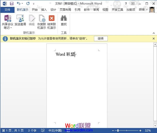Click the Redo icon in title bar
This screenshot has width=157, height=133.
28,3
